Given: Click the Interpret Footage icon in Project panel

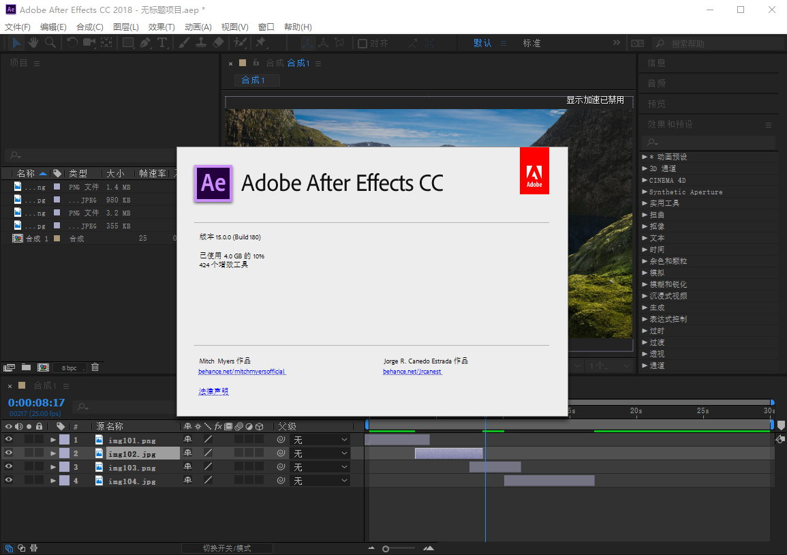Looking at the screenshot, I should point(9,367).
